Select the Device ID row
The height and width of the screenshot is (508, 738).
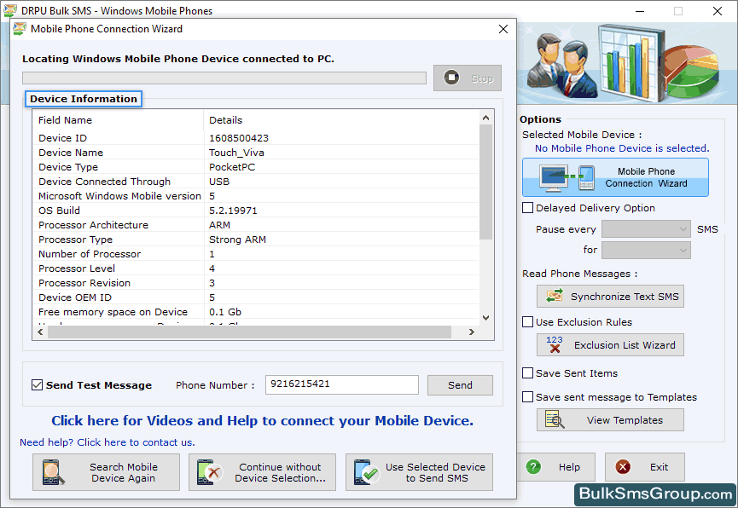click(256, 138)
